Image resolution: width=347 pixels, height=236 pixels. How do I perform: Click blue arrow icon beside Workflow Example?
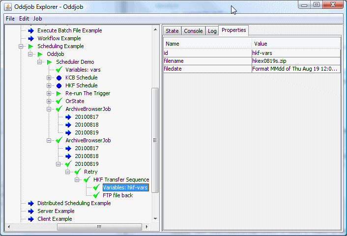[x=30, y=38]
